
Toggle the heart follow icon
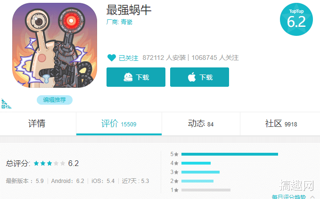(112, 58)
